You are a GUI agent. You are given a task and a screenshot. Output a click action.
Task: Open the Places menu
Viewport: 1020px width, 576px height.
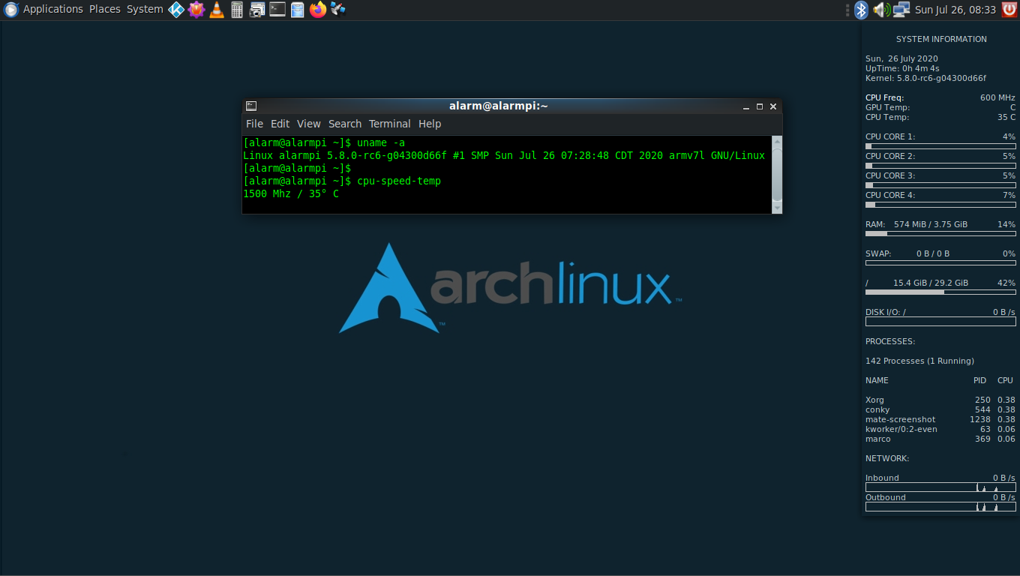(104, 9)
